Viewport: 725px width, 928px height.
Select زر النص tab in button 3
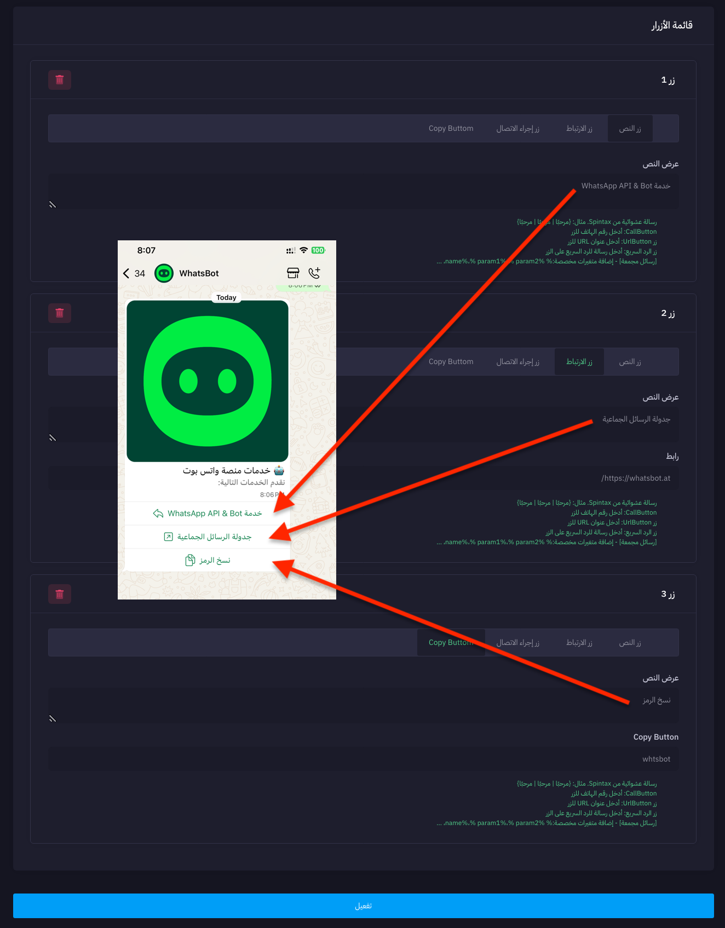pos(630,643)
